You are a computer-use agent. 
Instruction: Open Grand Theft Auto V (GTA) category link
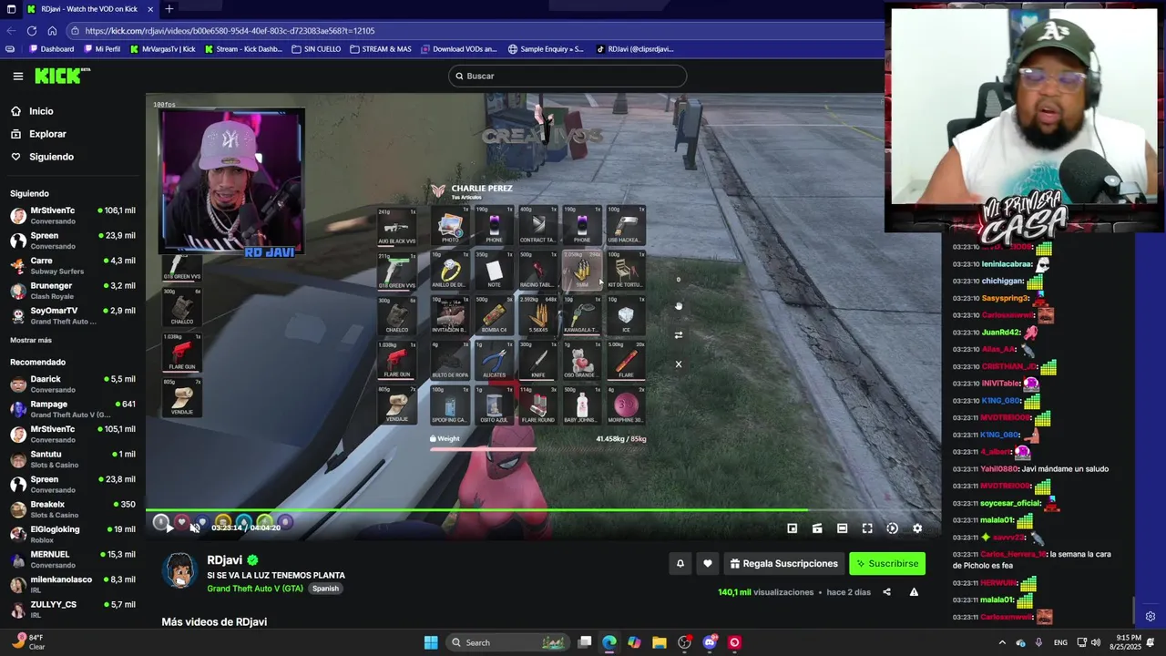[x=255, y=589]
